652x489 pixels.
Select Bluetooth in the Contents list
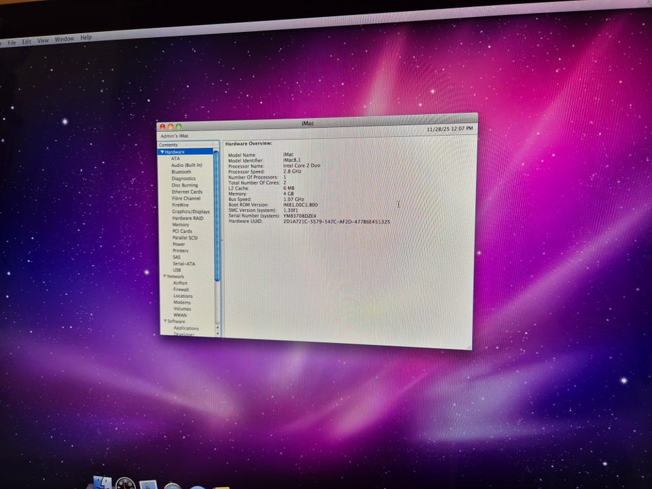tap(181, 172)
